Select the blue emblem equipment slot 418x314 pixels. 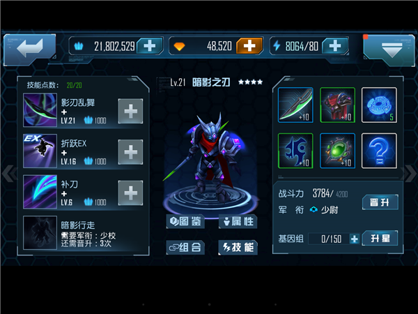tap(295, 151)
